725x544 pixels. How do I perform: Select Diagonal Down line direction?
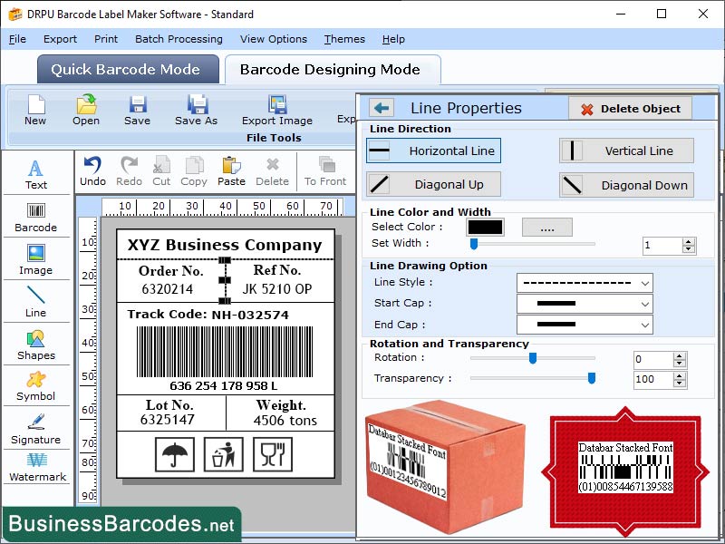click(x=626, y=185)
